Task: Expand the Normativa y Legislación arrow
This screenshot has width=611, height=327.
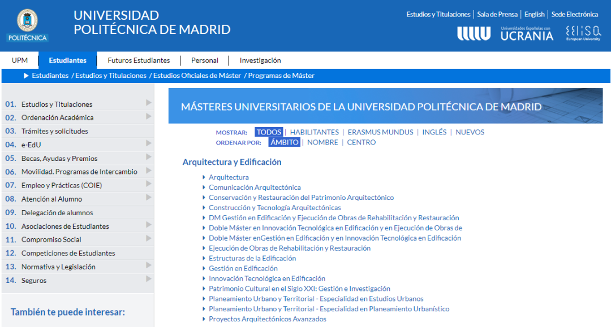Action: (148, 265)
